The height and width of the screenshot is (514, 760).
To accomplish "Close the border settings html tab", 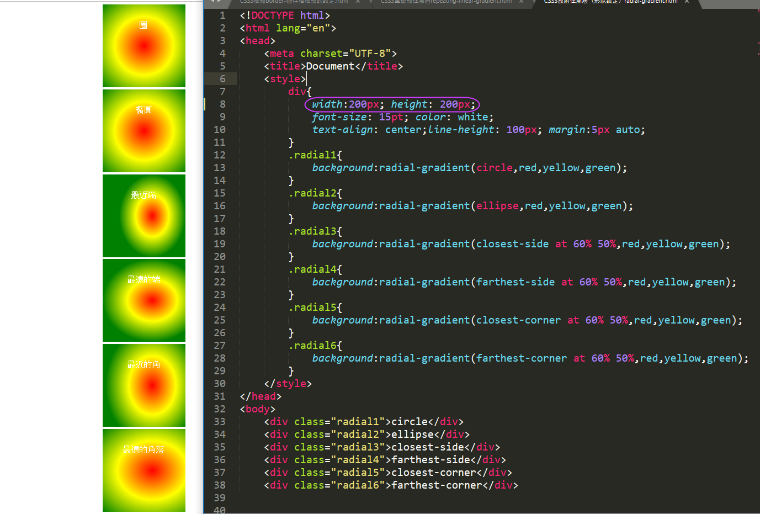I will (x=358, y=2).
